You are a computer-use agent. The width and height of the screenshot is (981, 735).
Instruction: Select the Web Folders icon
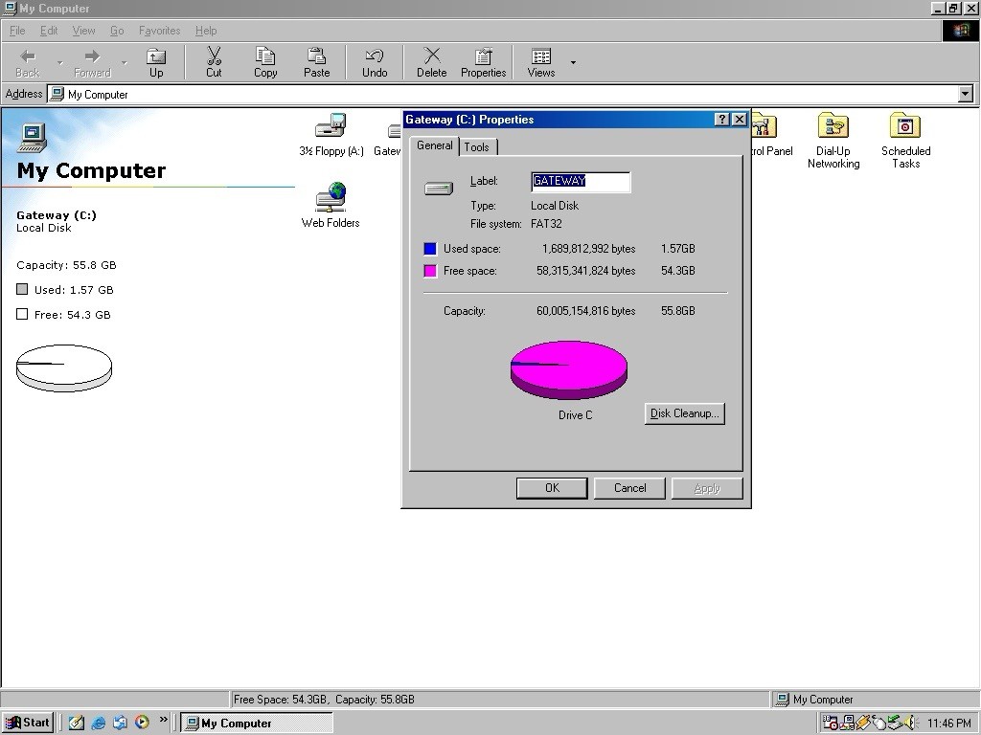pos(331,205)
